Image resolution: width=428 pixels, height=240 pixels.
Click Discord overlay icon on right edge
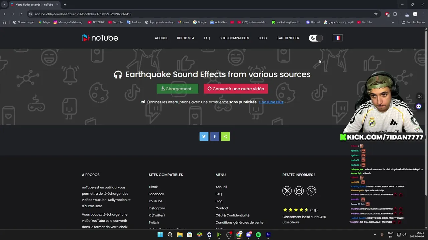coord(419,106)
